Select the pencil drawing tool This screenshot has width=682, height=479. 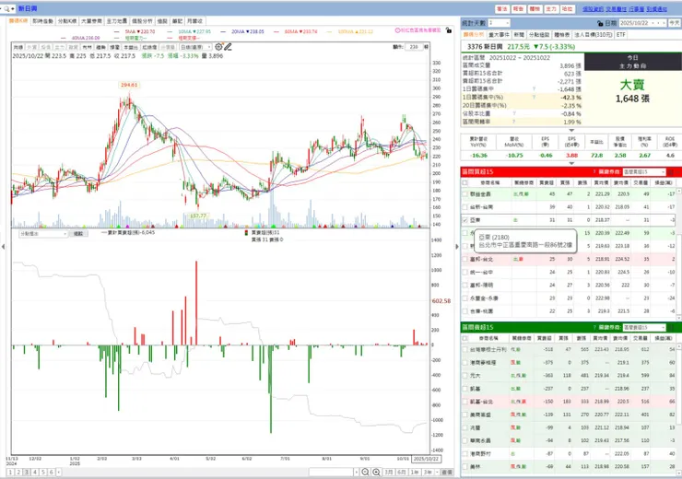click(228, 46)
